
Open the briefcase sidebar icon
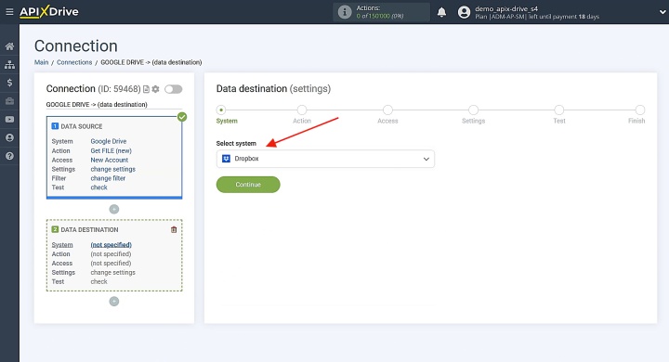[x=9, y=101]
